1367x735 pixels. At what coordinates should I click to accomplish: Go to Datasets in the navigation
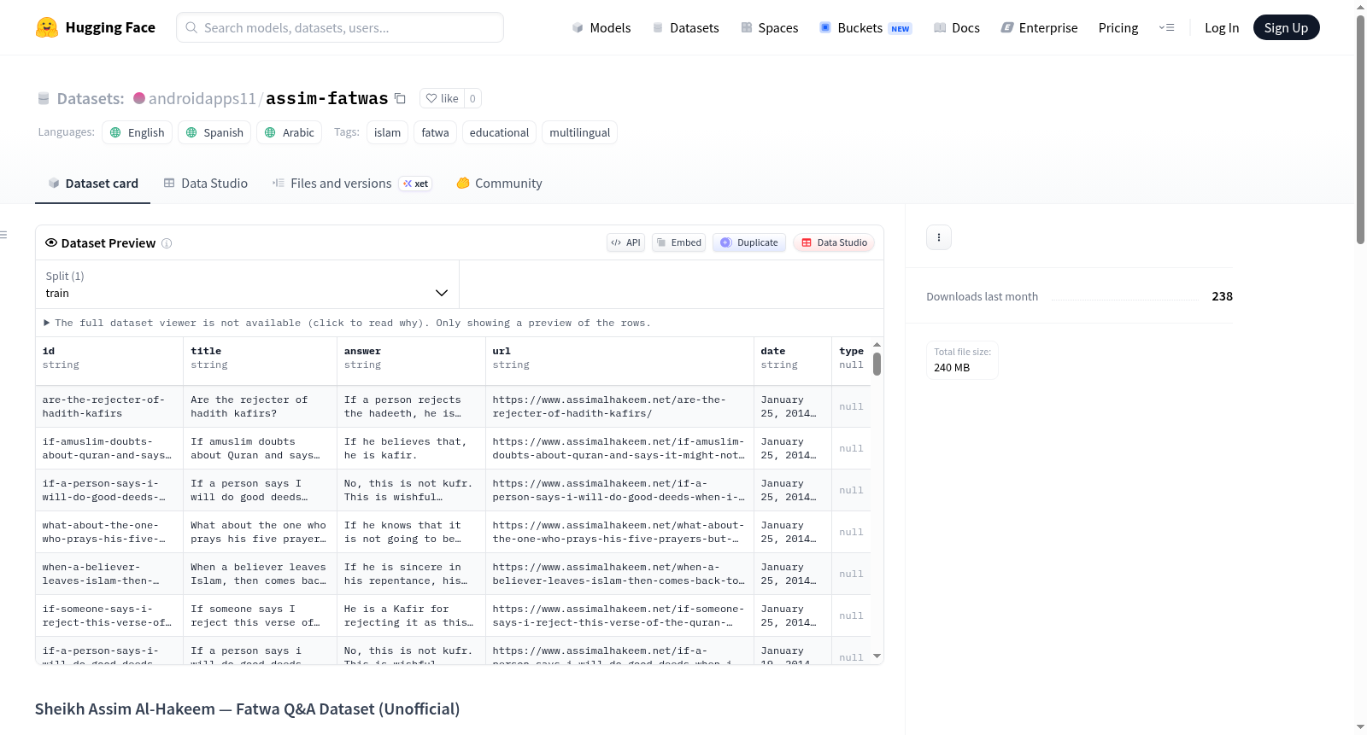tap(685, 28)
